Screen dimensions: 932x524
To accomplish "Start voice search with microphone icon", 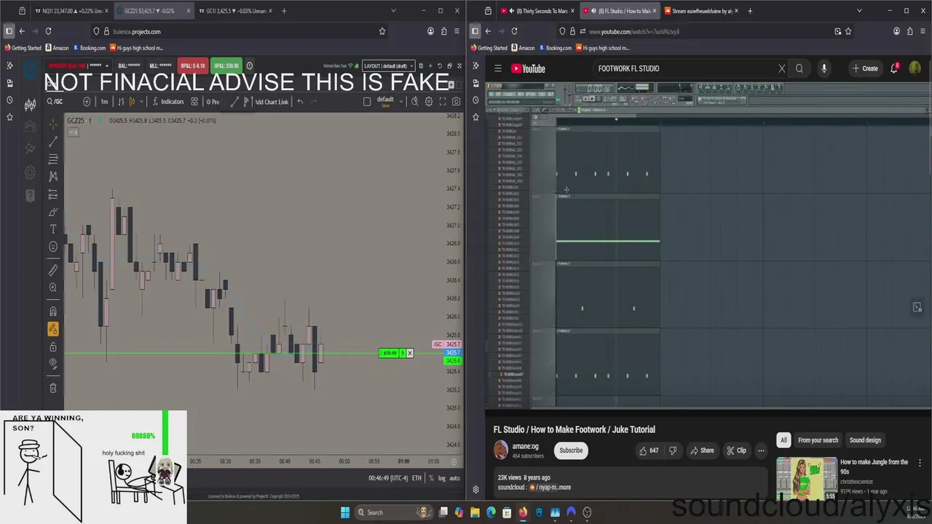I will coord(824,68).
